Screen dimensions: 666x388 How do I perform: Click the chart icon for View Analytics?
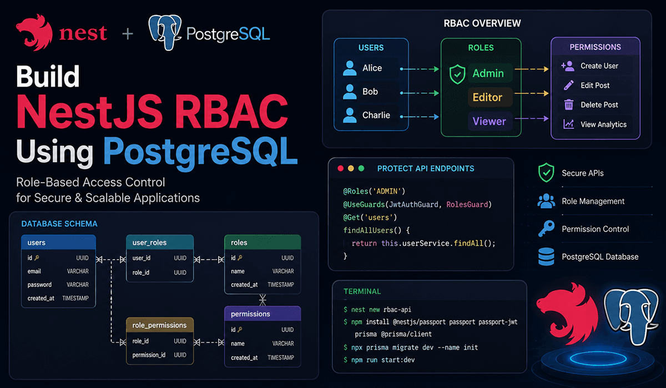point(568,124)
